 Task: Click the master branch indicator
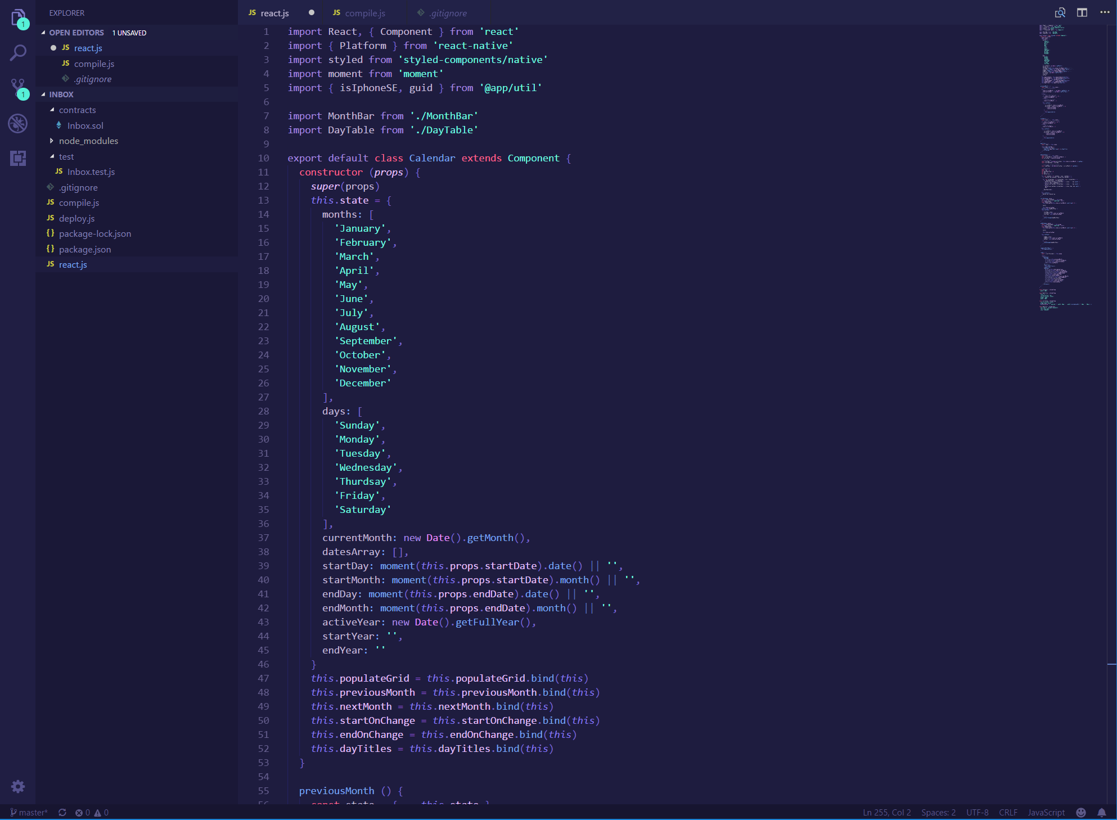coord(29,813)
